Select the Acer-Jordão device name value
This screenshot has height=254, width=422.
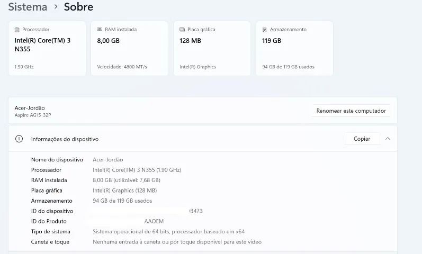pos(108,160)
